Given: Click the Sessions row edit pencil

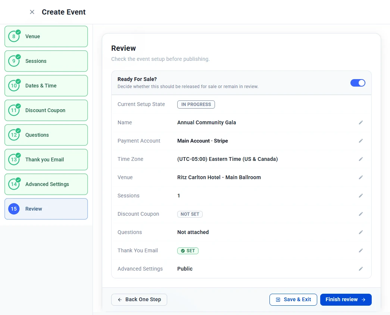Looking at the screenshot, I should point(361,196).
